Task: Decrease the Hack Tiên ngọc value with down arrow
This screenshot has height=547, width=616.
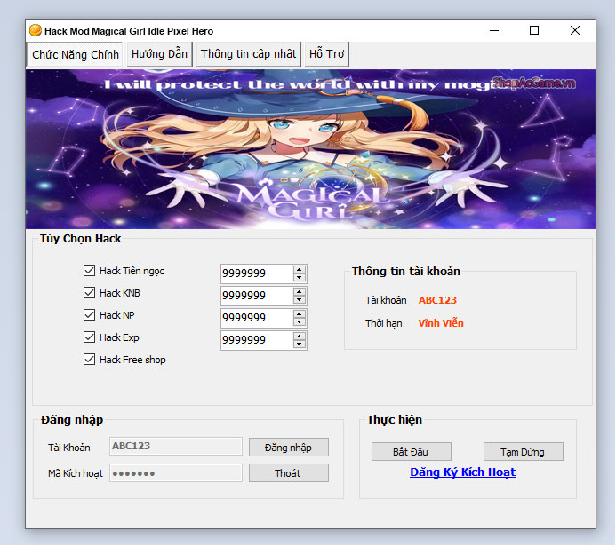Action: pyautogui.click(x=300, y=277)
